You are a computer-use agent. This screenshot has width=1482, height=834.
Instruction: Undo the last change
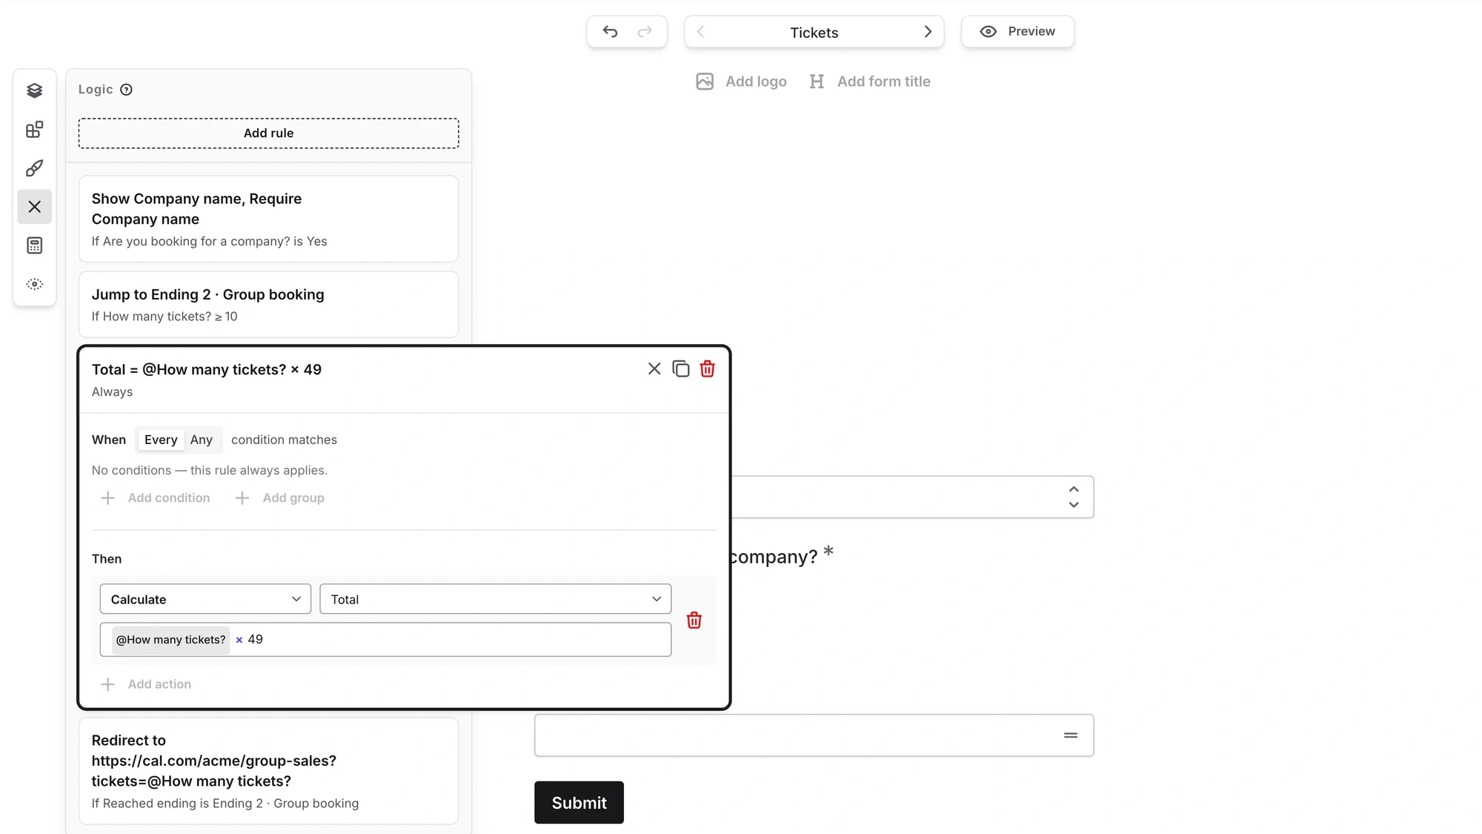point(610,32)
